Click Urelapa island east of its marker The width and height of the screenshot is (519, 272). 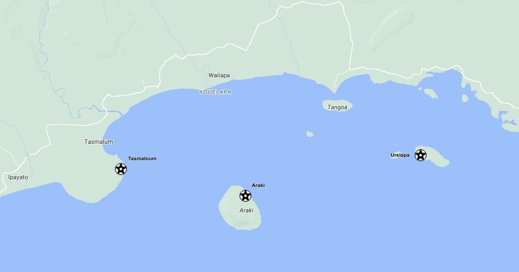click(x=438, y=160)
